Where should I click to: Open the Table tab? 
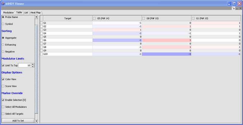pyautogui.click(x=19, y=12)
